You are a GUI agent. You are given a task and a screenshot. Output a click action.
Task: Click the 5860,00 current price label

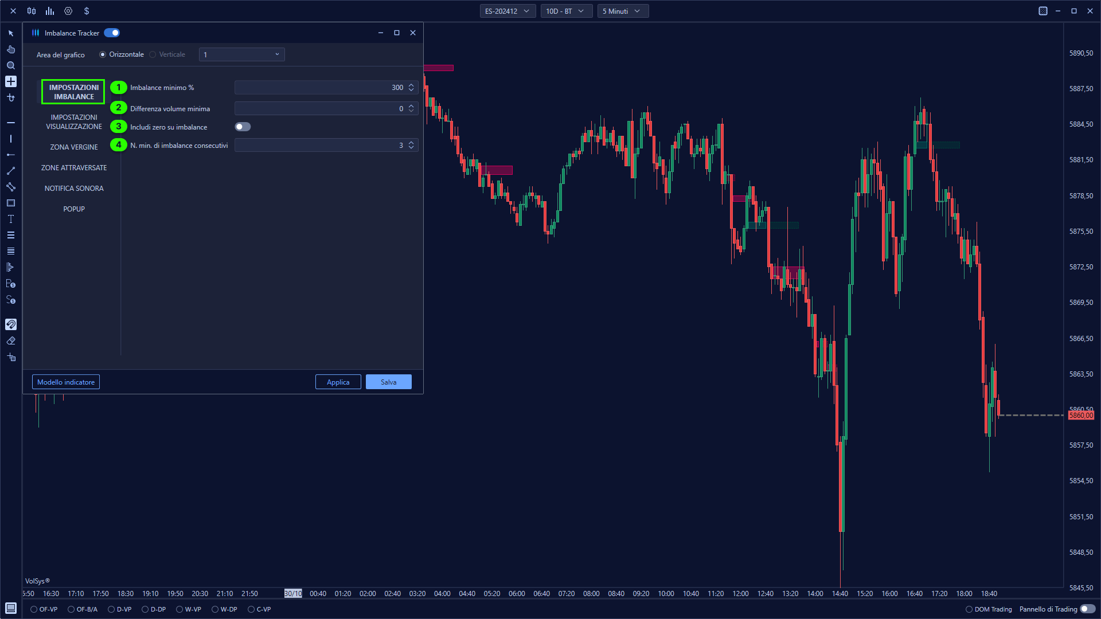click(x=1081, y=415)
